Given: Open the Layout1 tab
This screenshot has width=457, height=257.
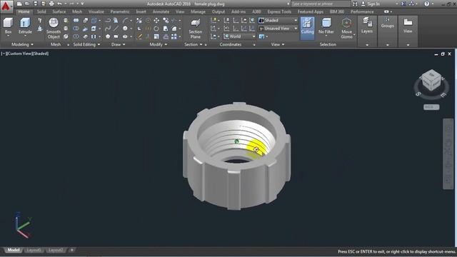Looking at the screenshot, I should click(x=34, y=251).
